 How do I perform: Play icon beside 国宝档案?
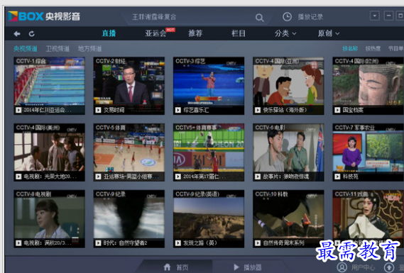coord(337,110)
